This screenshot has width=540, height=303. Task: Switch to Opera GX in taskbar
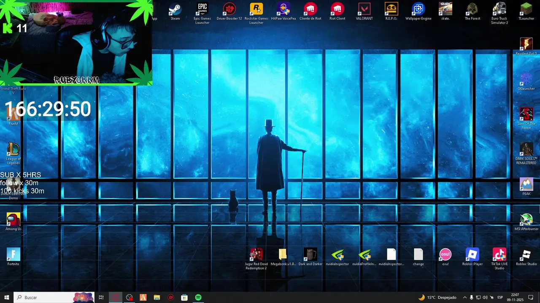[116, 298]
